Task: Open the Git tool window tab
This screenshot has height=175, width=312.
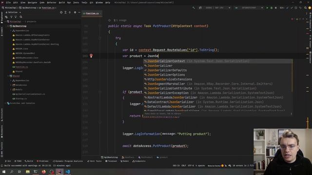Action: pyautogui.click(x=8, y=161)
